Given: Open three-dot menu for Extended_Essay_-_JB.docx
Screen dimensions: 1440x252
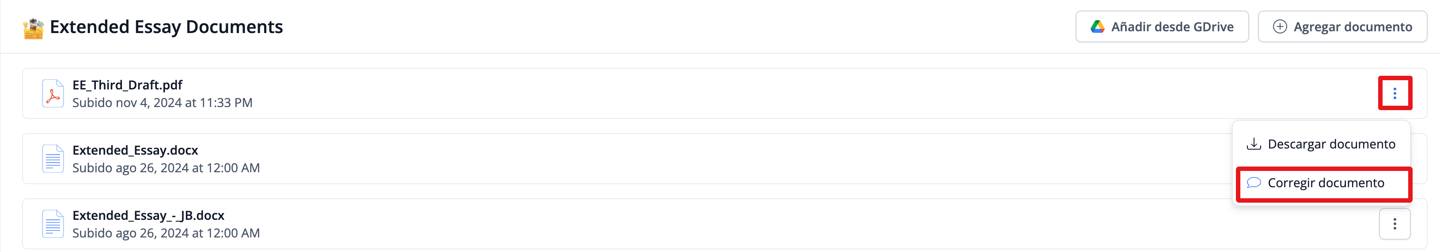Looking at the screenshot, I should point(1394,224).
